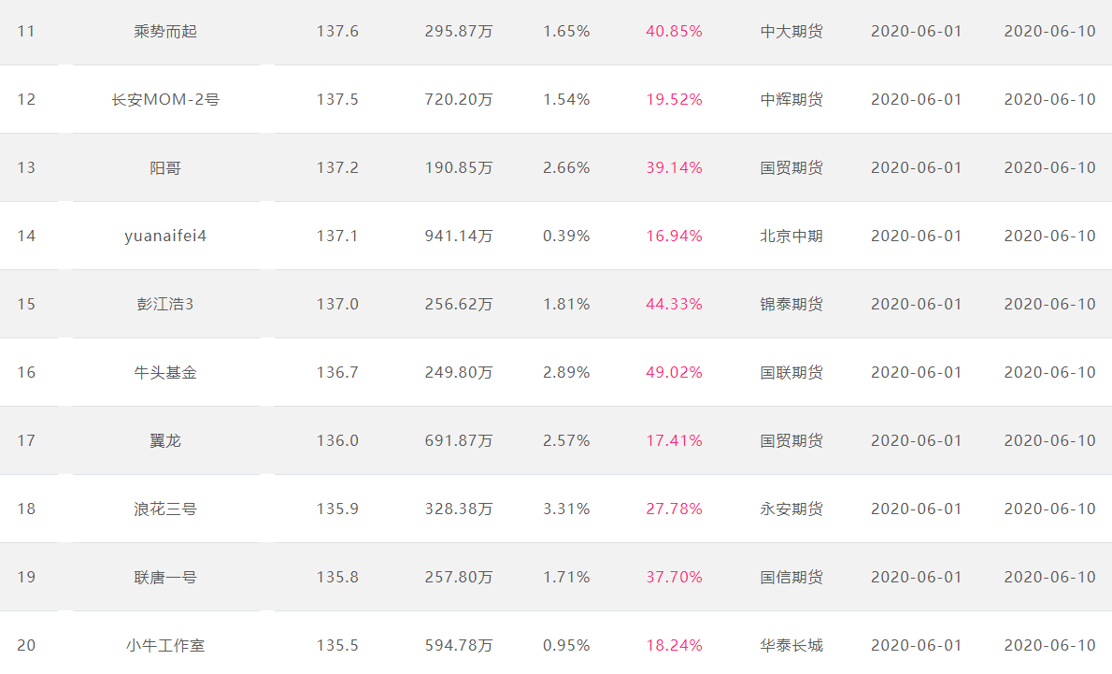Click the 永安期货 company cell
Viewport: 1112px width, 674px height.
[791, 509]
